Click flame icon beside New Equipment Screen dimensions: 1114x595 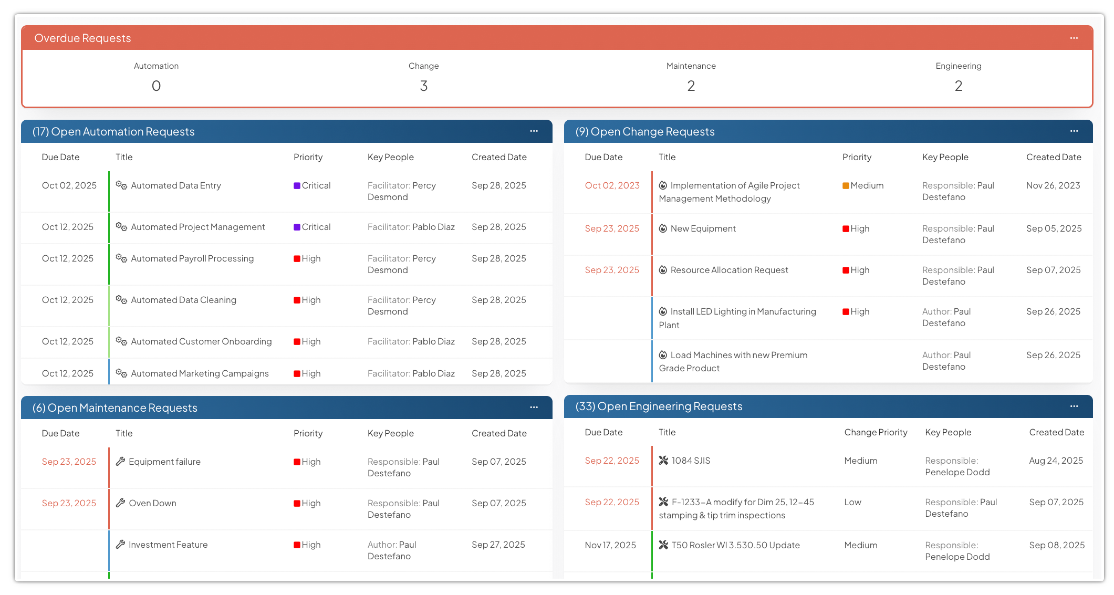click(x=663, y=228)
